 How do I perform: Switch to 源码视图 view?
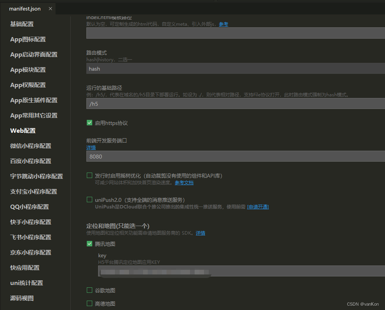coord(22,298)
